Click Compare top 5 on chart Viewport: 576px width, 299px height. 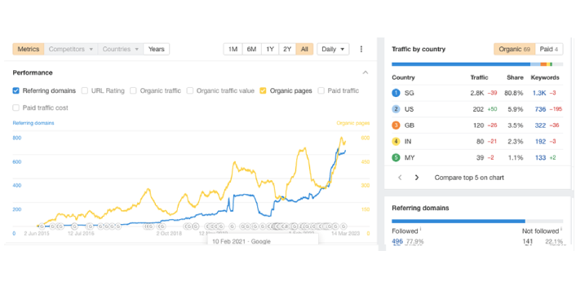[469, 178]
